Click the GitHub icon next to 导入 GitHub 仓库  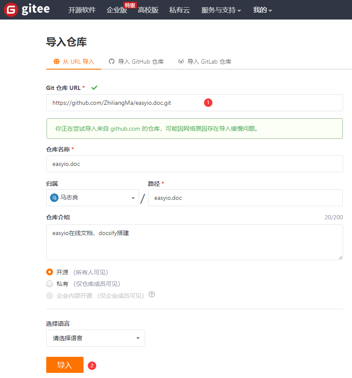point(111,61)
